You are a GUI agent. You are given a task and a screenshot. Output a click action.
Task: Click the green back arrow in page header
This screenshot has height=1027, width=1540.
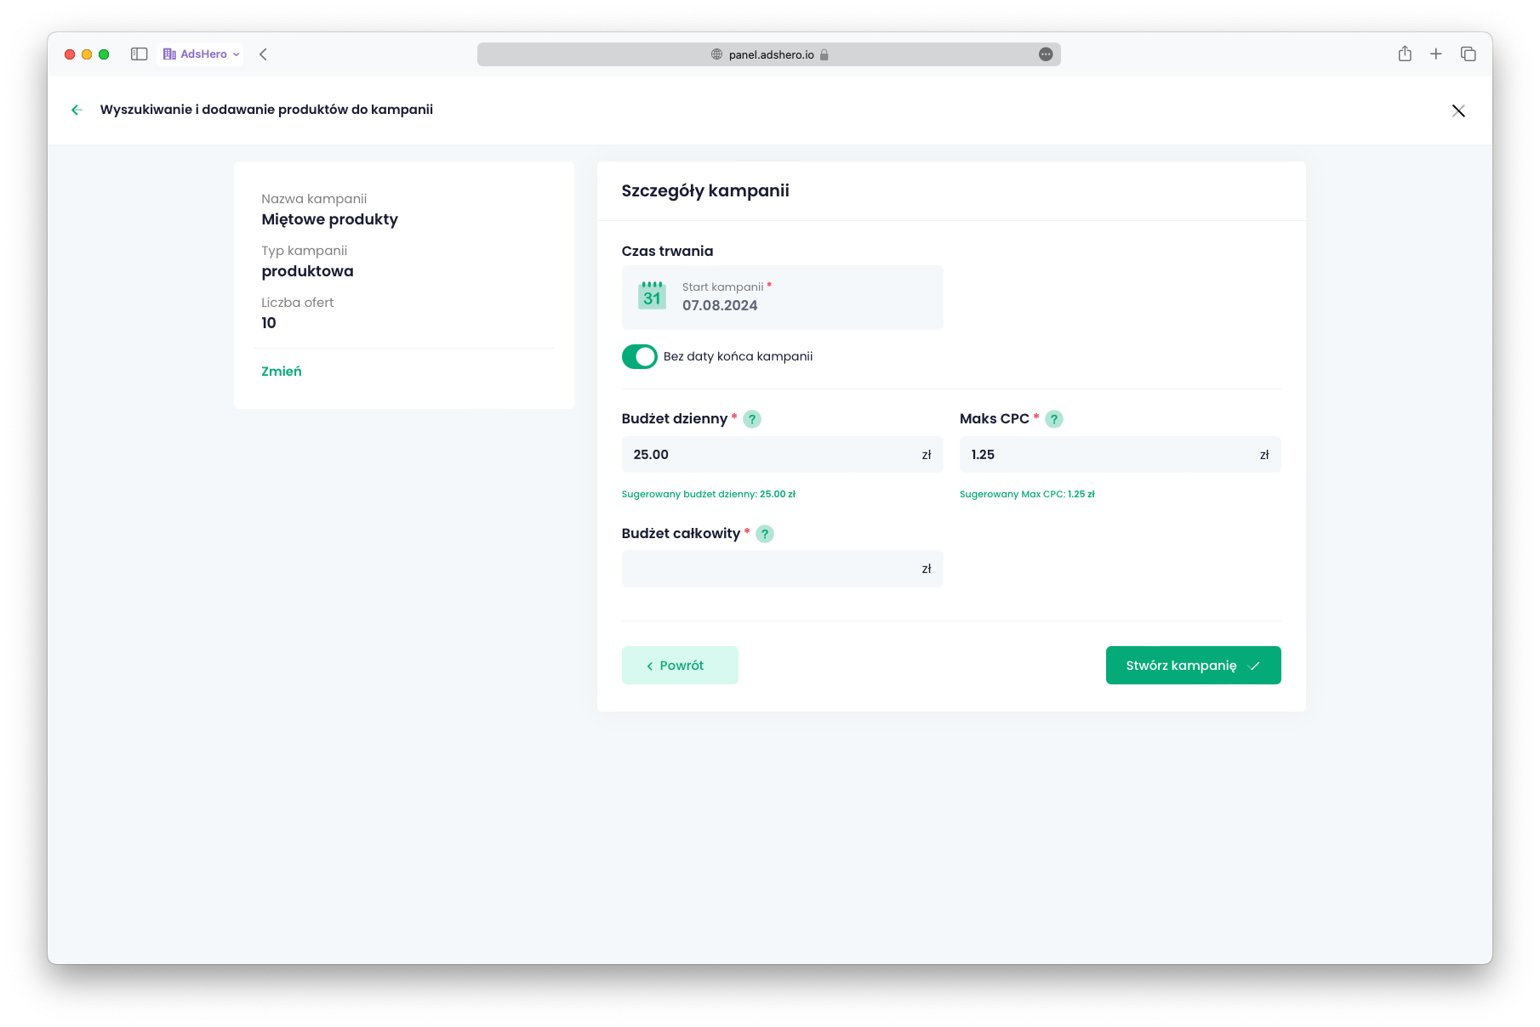click(77, 110)
